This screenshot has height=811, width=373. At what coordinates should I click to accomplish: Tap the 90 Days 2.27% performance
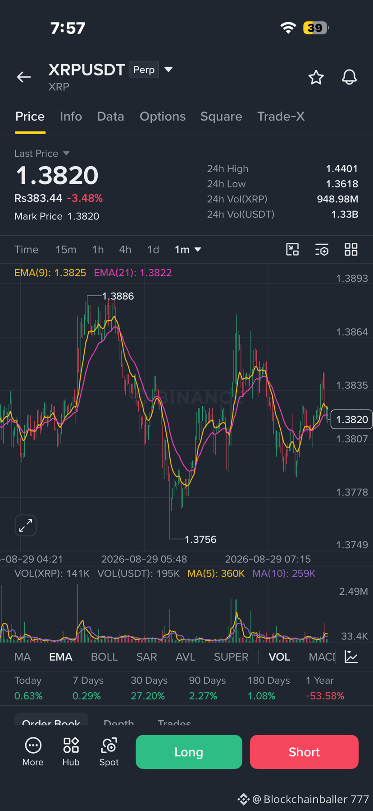tap(207, 688)
